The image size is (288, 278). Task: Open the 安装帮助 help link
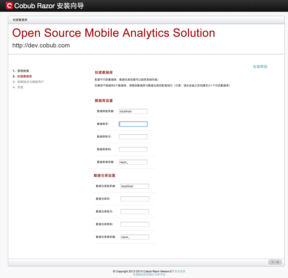click(x=260, y=67)
